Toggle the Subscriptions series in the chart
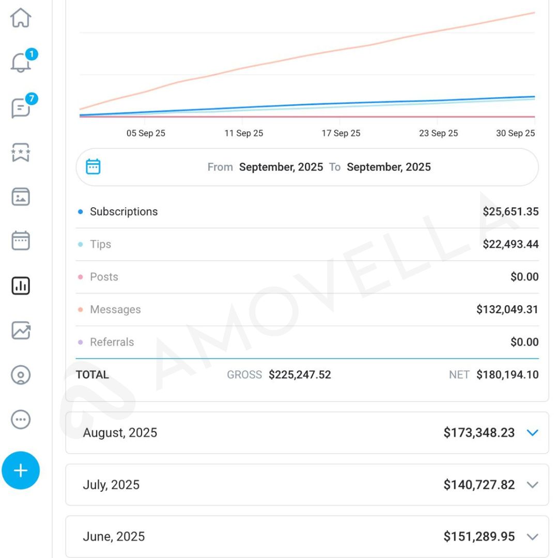The width and height of the screenshot is (558, 558). tap(123, 212)
